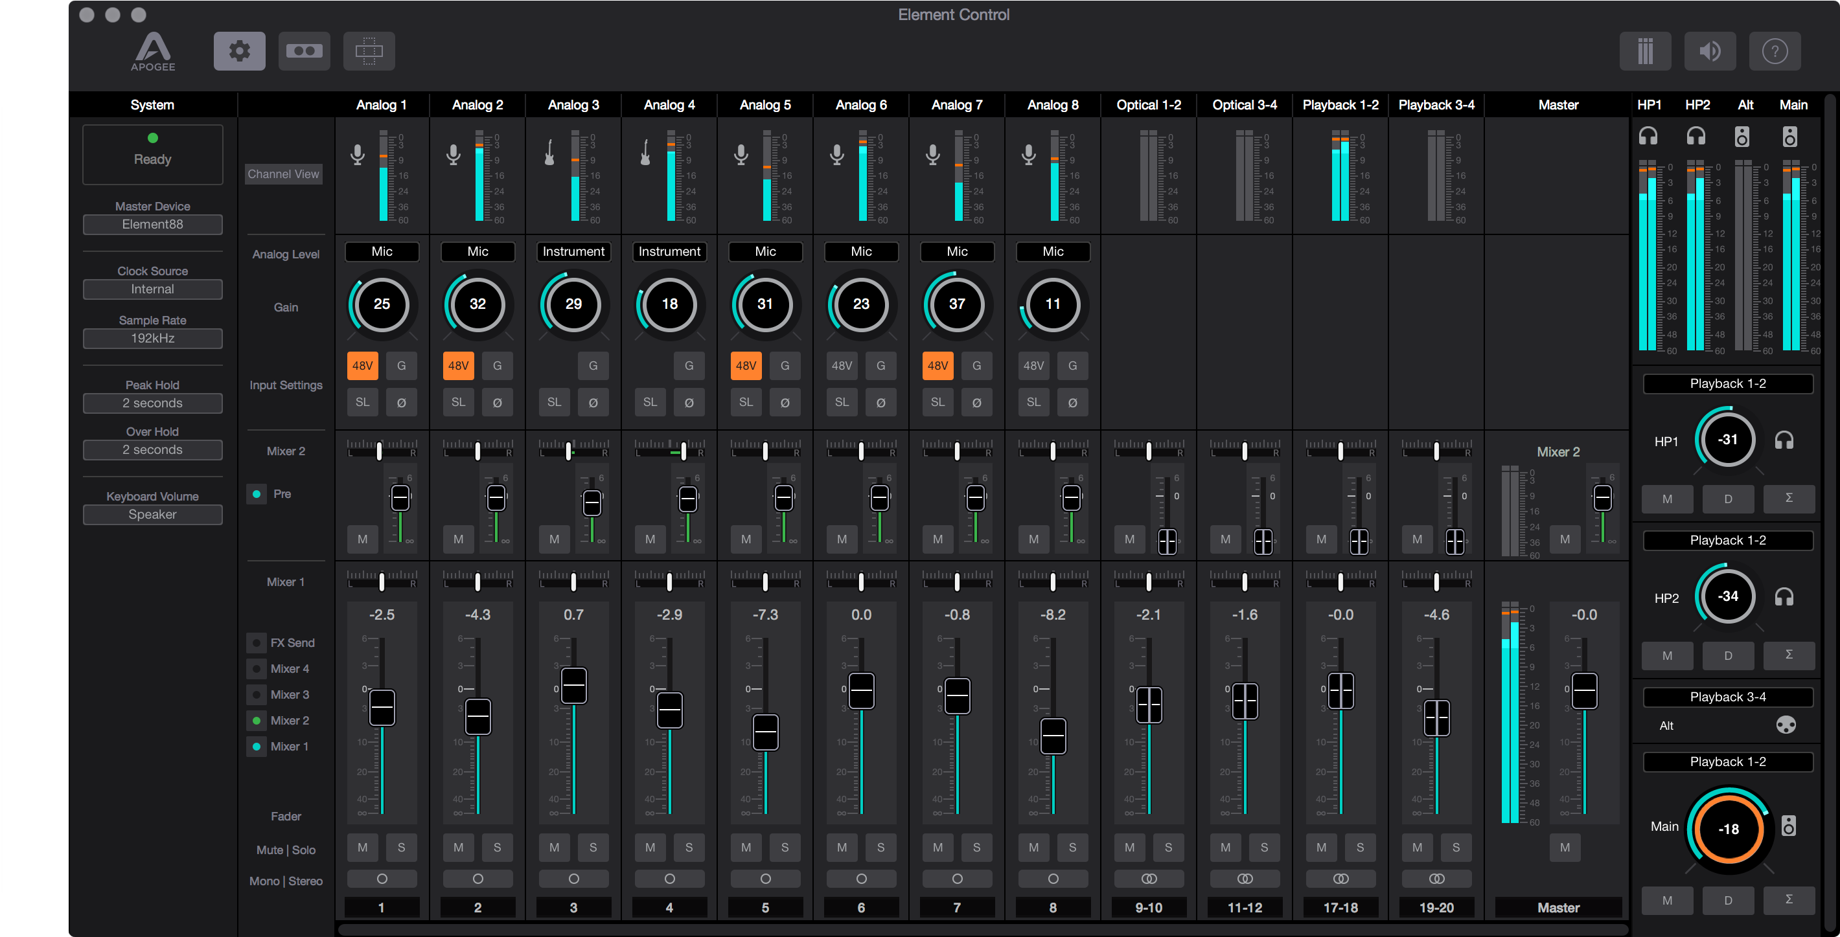Screen dimensions: 1840x937
Task: Click the mixer faders icon at top right
Action: click(1645, 51)
